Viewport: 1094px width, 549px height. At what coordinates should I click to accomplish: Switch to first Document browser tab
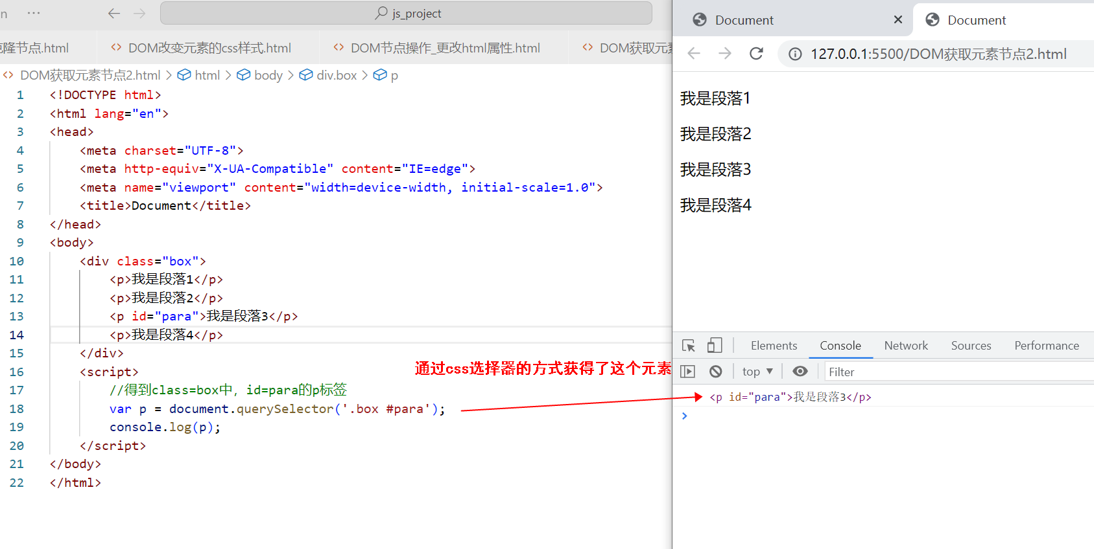(792, 19)
